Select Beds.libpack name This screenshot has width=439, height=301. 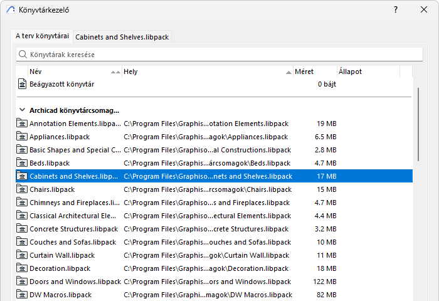50,163
